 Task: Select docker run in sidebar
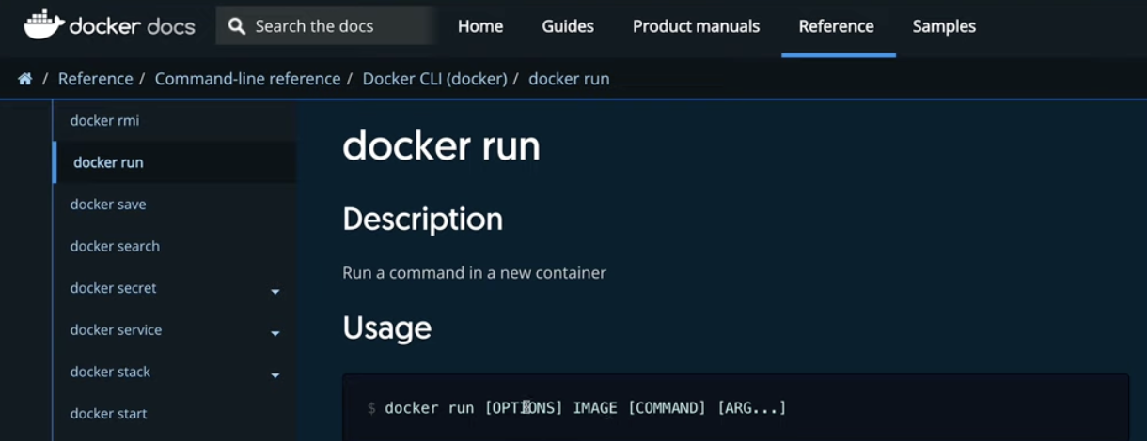tap(108, 162)
